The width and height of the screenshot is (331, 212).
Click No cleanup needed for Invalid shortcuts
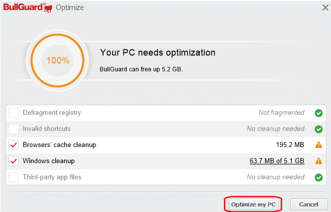276,129
